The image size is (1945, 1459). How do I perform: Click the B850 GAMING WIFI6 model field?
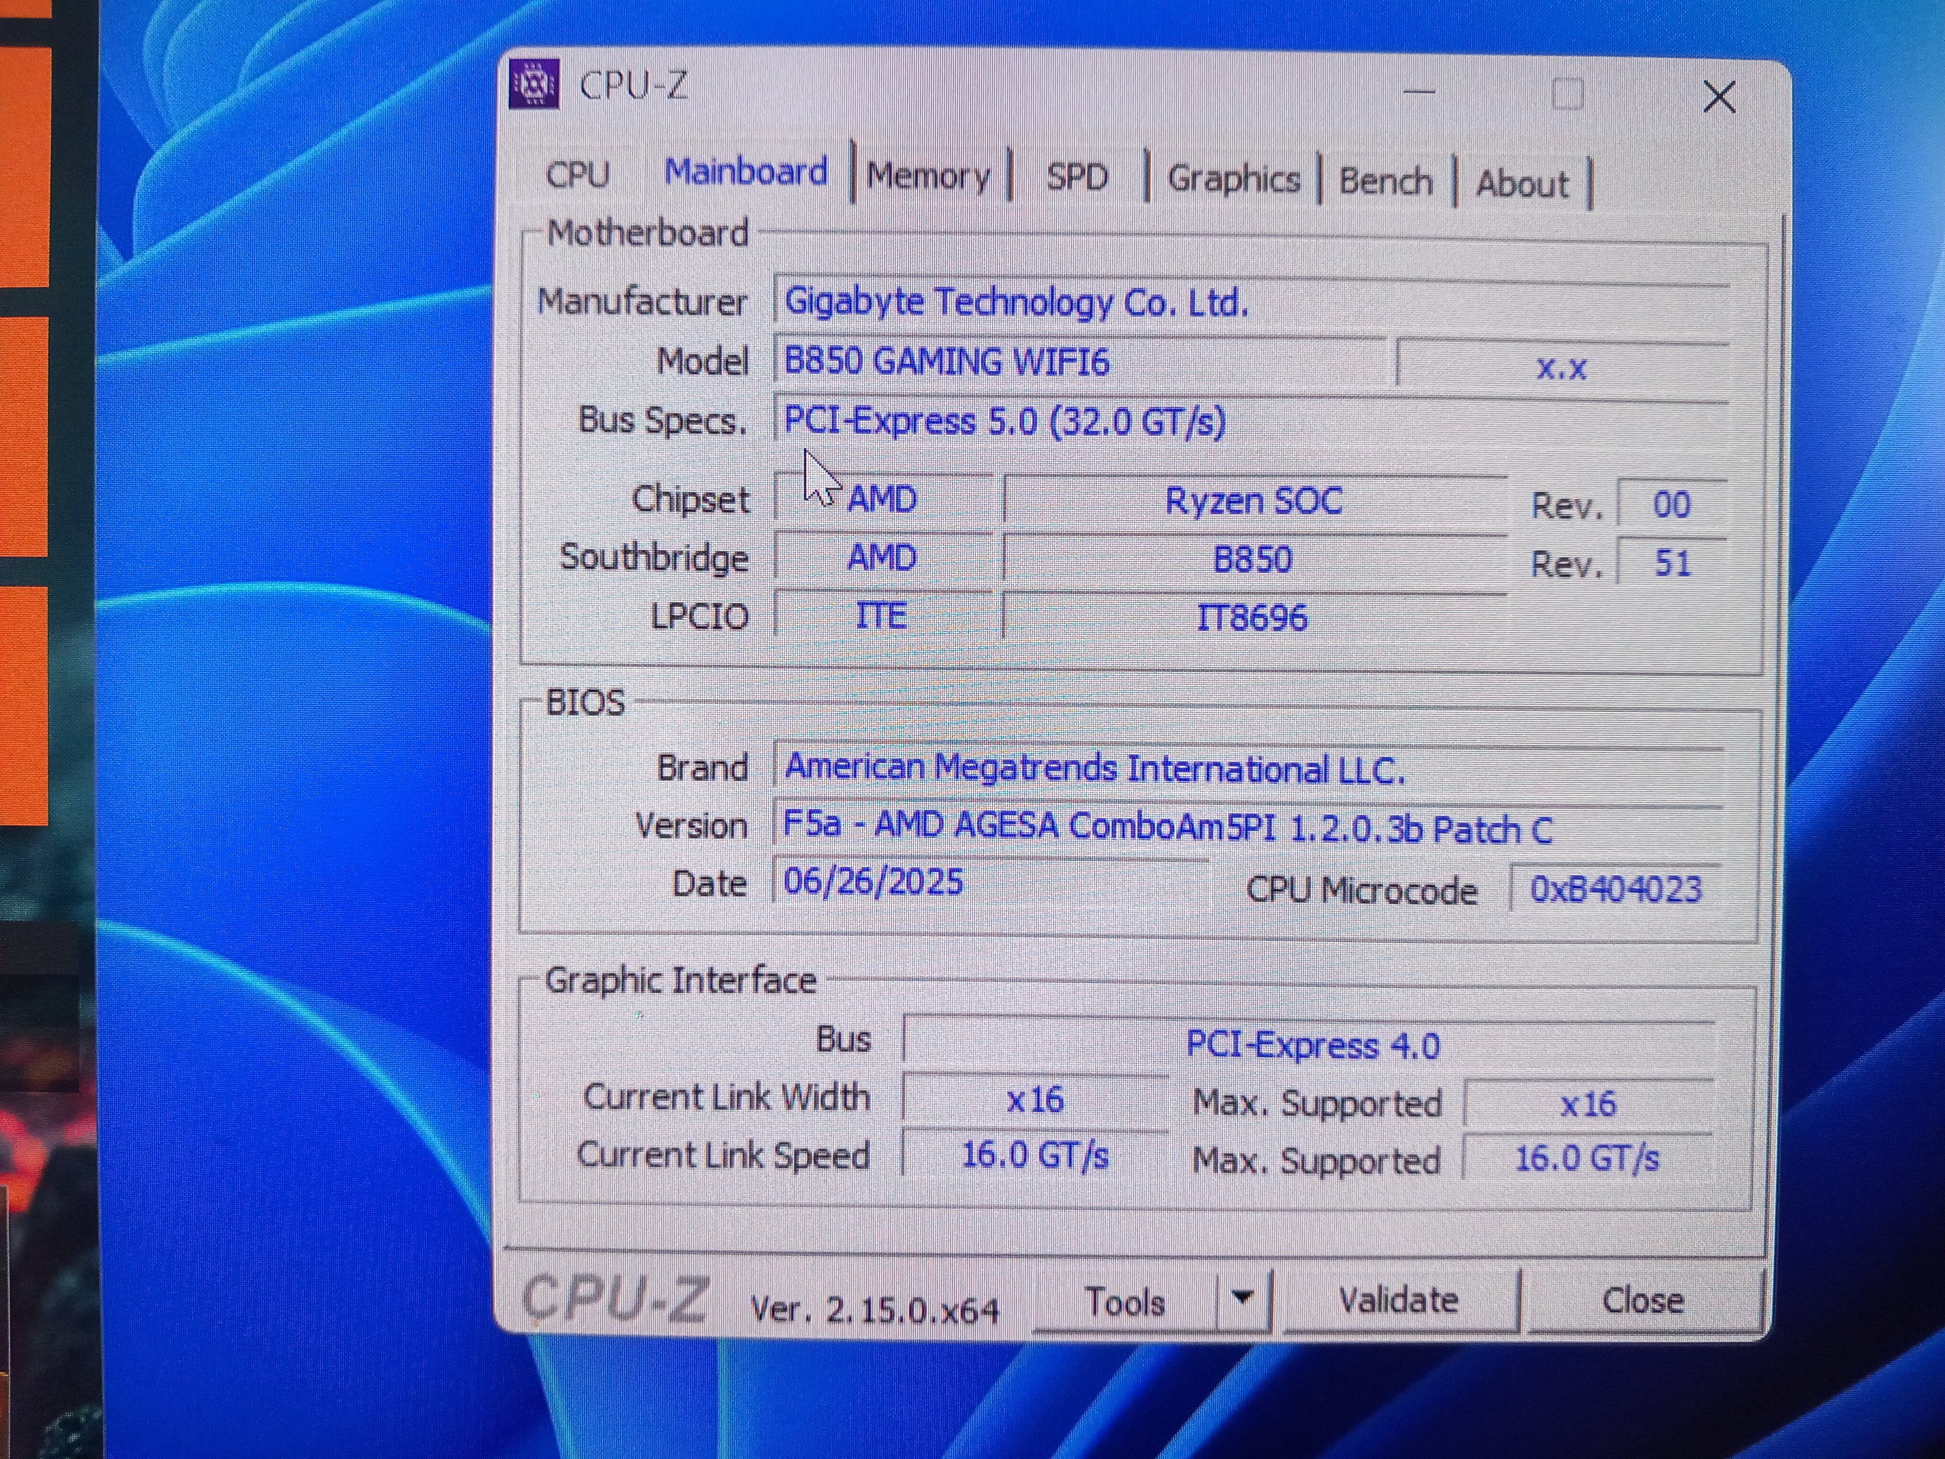(x=1080, y=362)
